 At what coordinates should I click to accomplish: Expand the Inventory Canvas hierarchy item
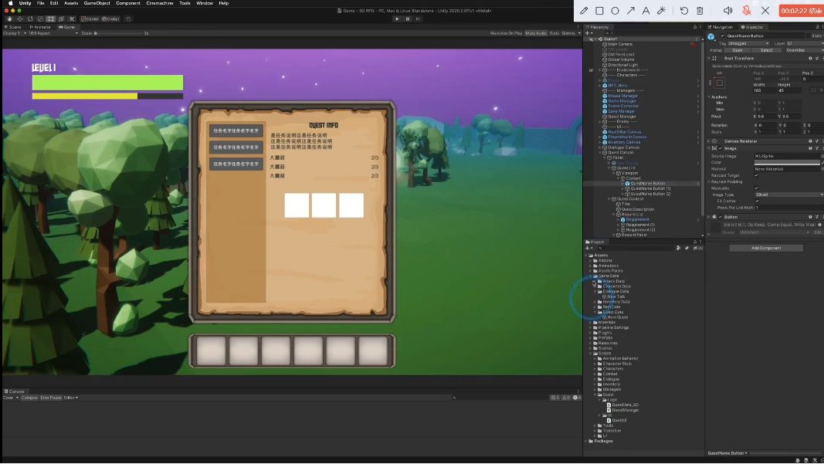[x=600, y=142]
